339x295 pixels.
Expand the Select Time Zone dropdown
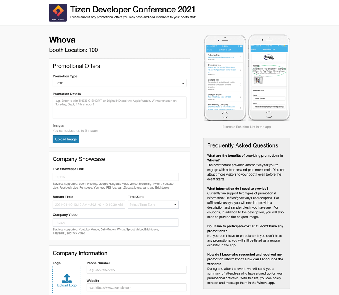coord(153,204)
